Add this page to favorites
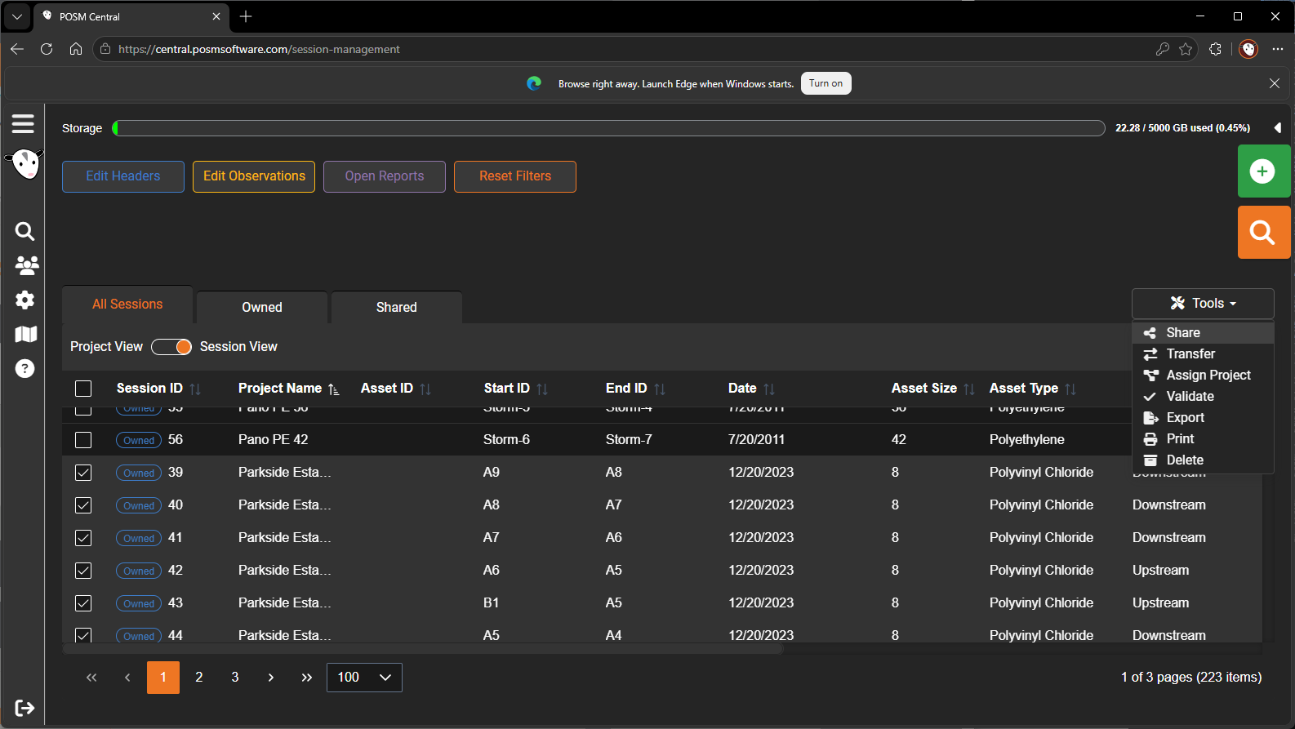This screenshot has height=729, width=1295. tap(1186, 49)
